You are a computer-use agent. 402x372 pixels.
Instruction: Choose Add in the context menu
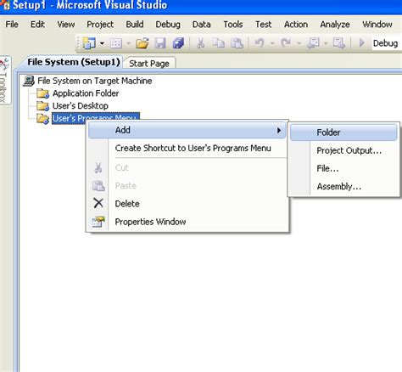tap(187, 130)
